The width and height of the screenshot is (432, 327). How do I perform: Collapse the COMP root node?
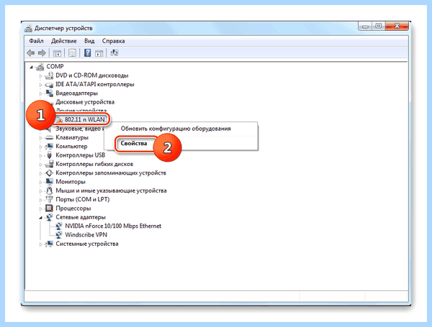click(31, 67)
